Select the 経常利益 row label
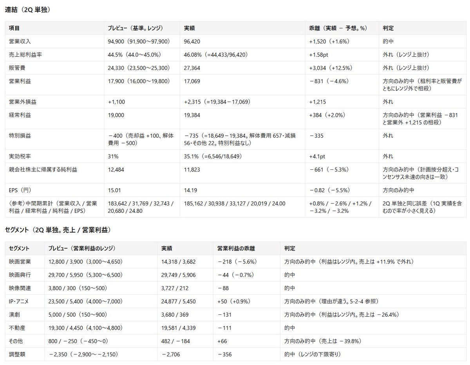Screen dimensions: 470x365 point(19,115)
